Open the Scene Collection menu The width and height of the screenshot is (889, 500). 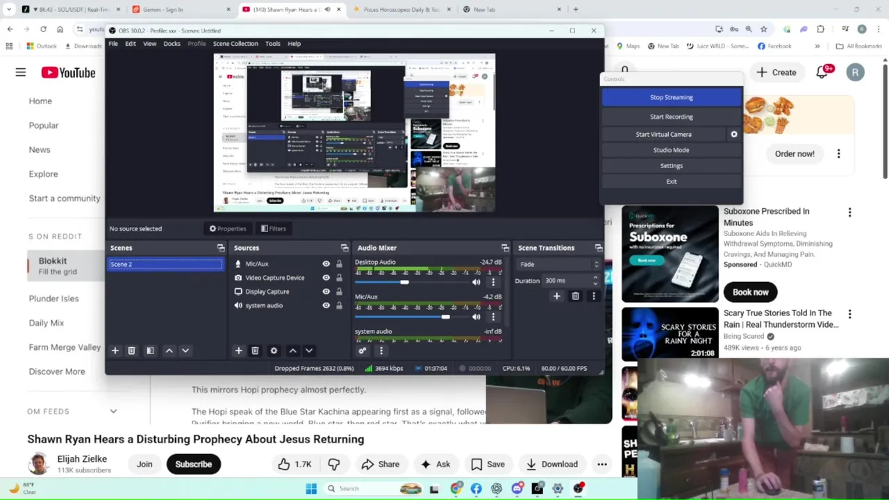click(235, 44)
